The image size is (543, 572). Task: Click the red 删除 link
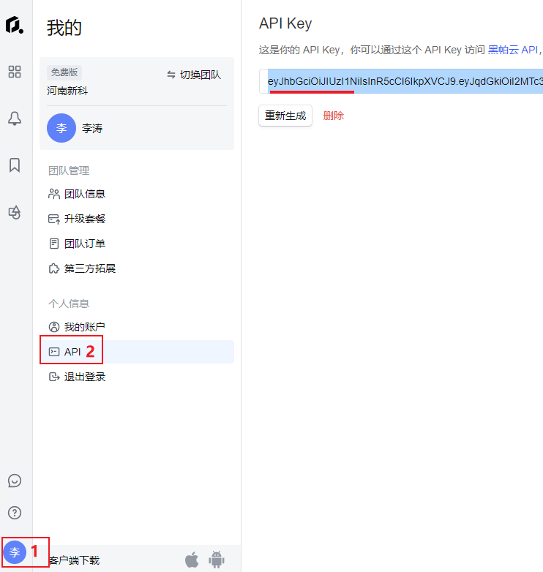pyautogui.click(x=334, y=116)
